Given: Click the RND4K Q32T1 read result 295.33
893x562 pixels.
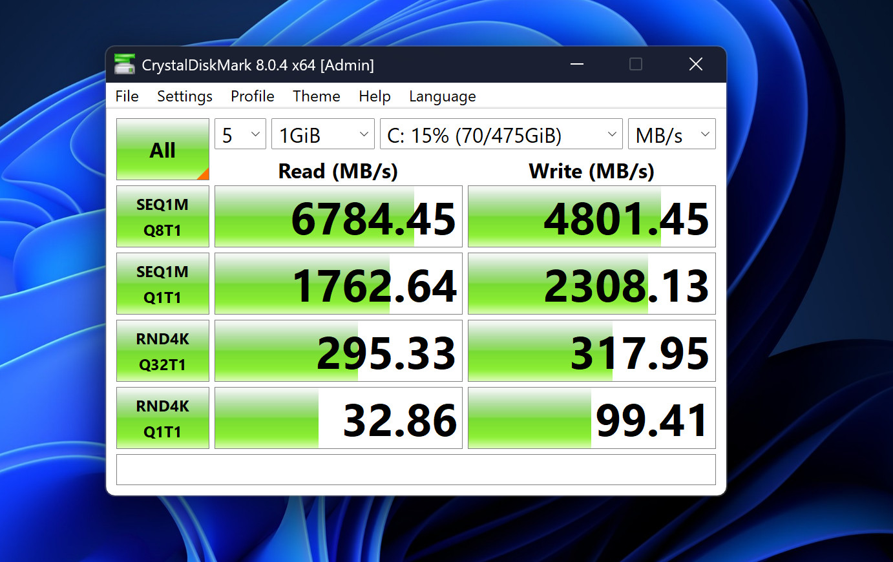Looking at the screenshot, I should [x=339, y=351].
